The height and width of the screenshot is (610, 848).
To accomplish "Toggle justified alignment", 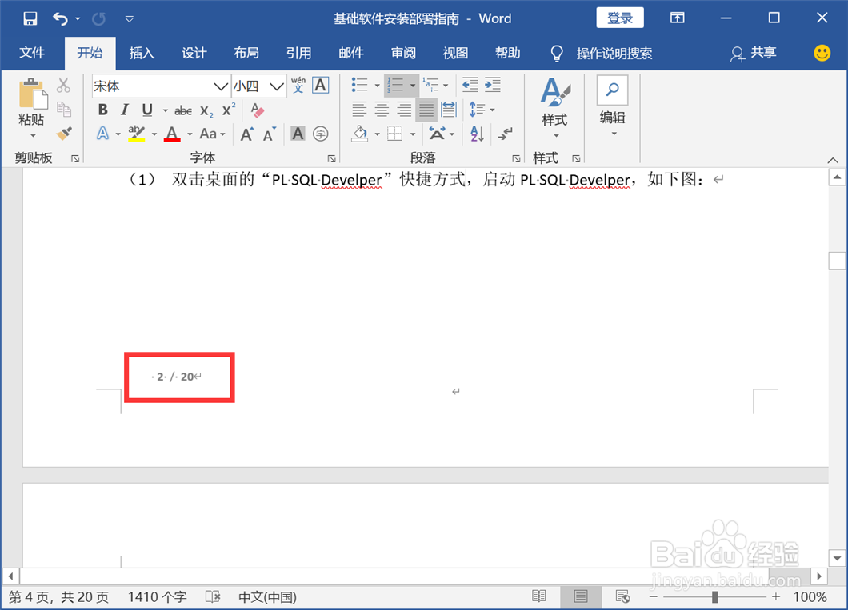I will coord(426,110).
